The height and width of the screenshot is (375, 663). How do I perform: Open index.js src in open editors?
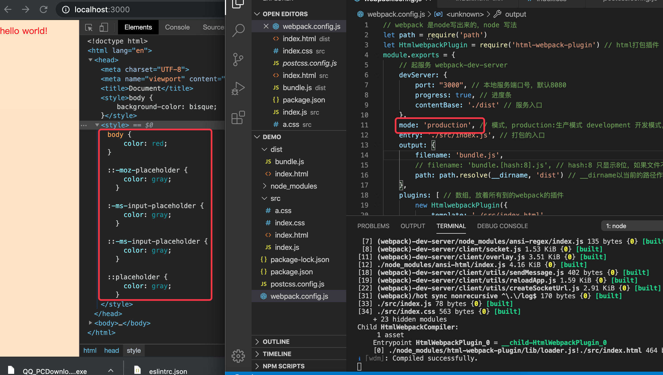coord(299,112)
